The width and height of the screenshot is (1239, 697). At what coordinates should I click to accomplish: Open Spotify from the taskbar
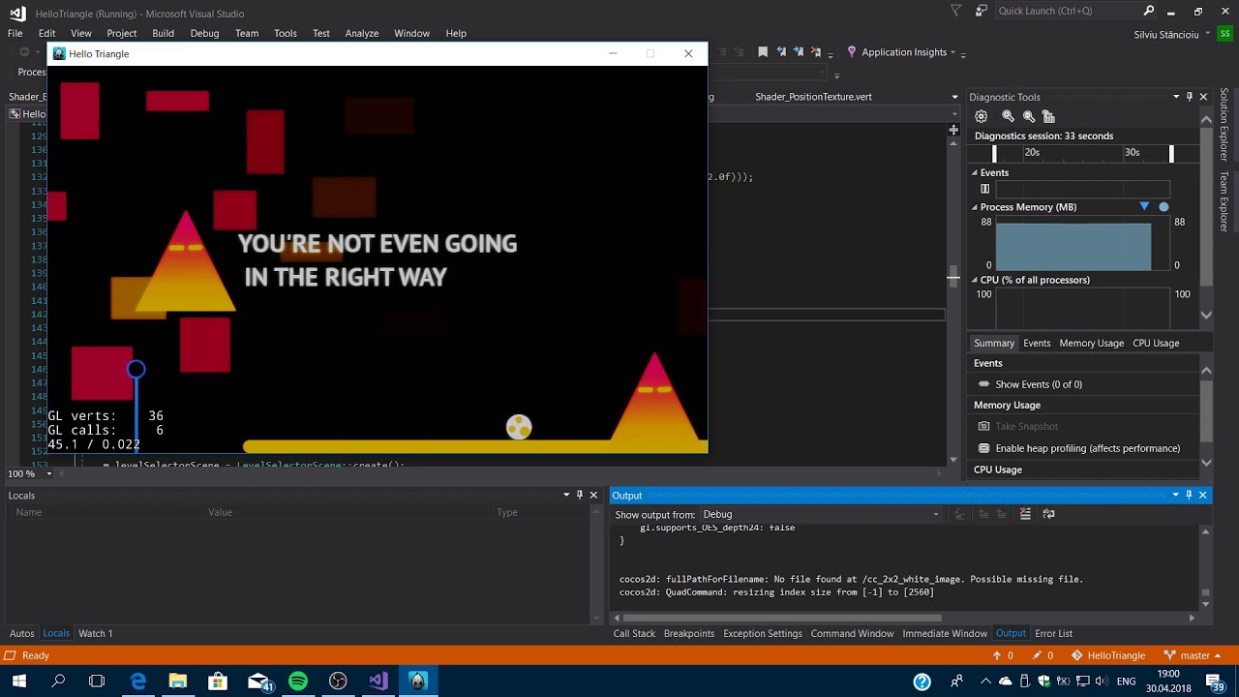click(x=298, y=682)
